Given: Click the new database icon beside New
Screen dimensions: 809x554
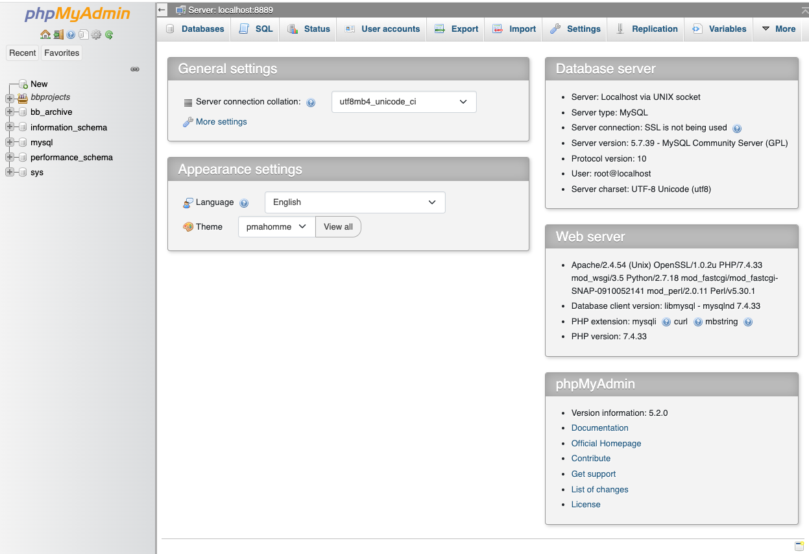Looking at the screenshot, I should [x=23, y=84].
